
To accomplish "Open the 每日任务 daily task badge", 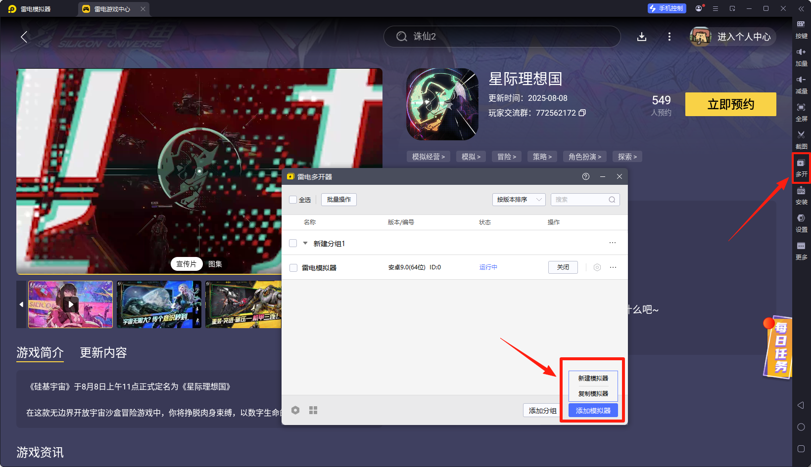I will (779, 347).
